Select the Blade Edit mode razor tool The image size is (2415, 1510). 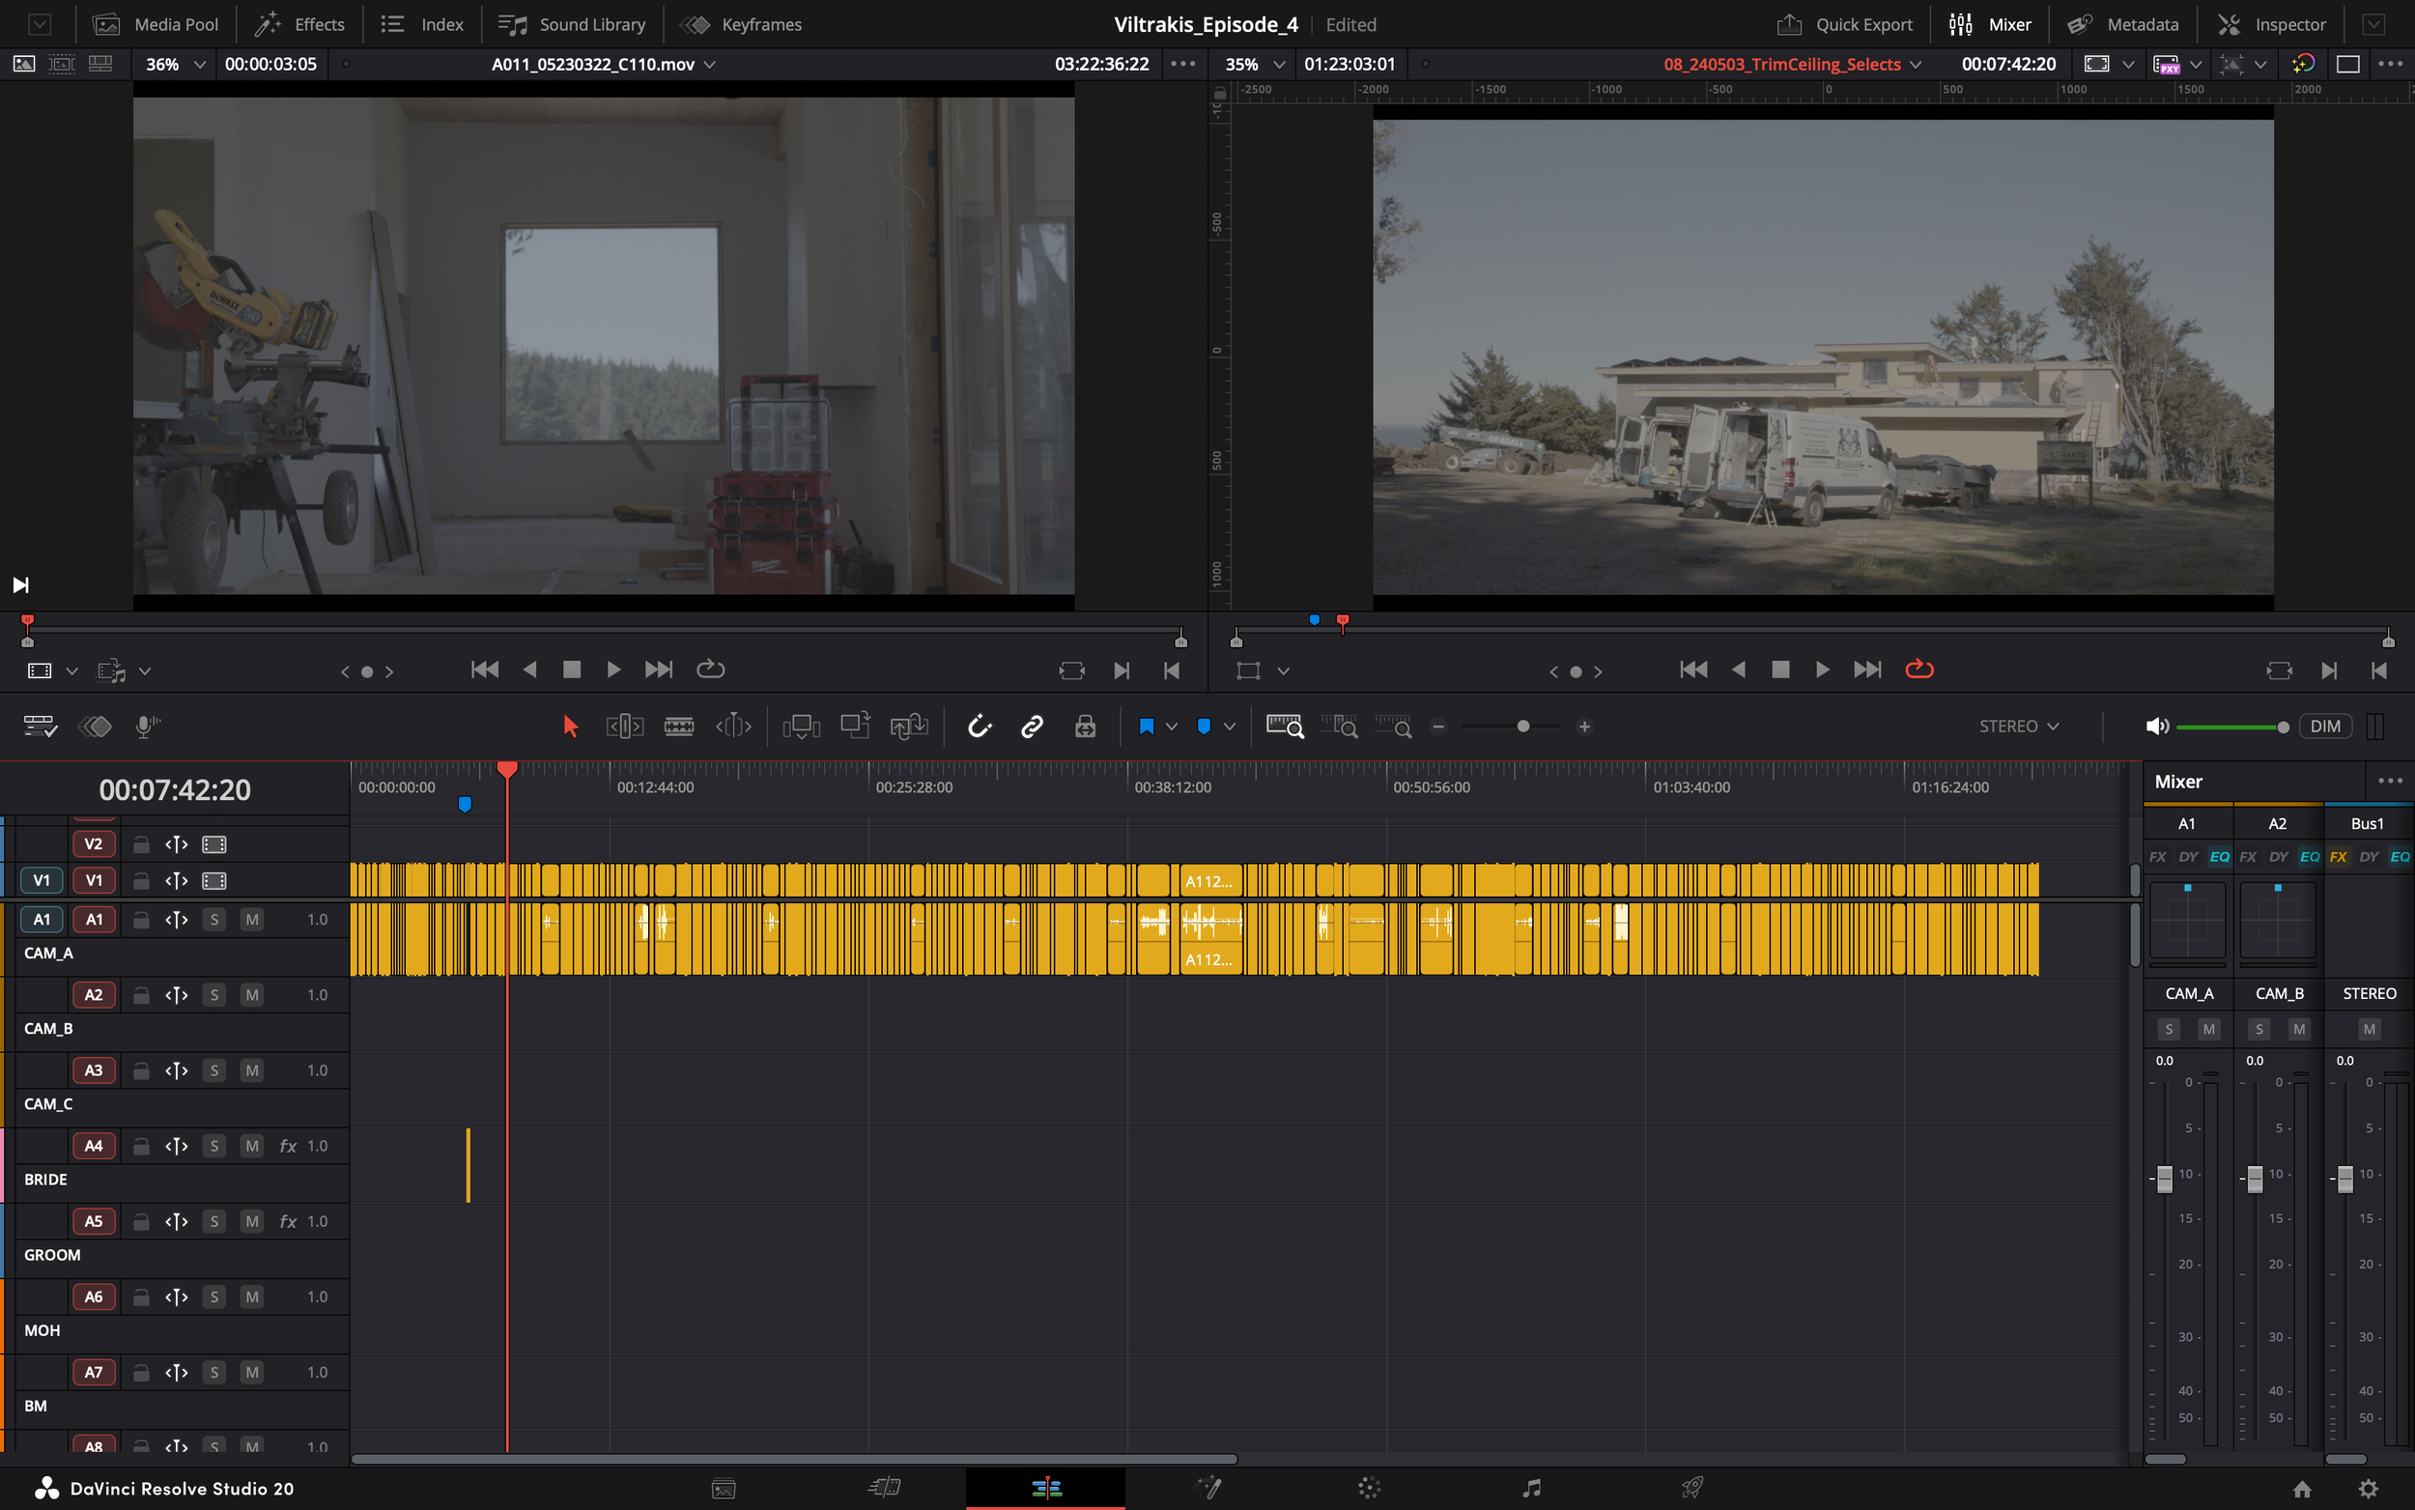pos(680,727)
